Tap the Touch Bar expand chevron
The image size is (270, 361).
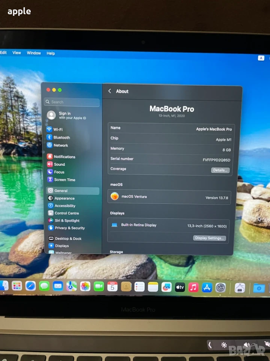coord(210,345)
